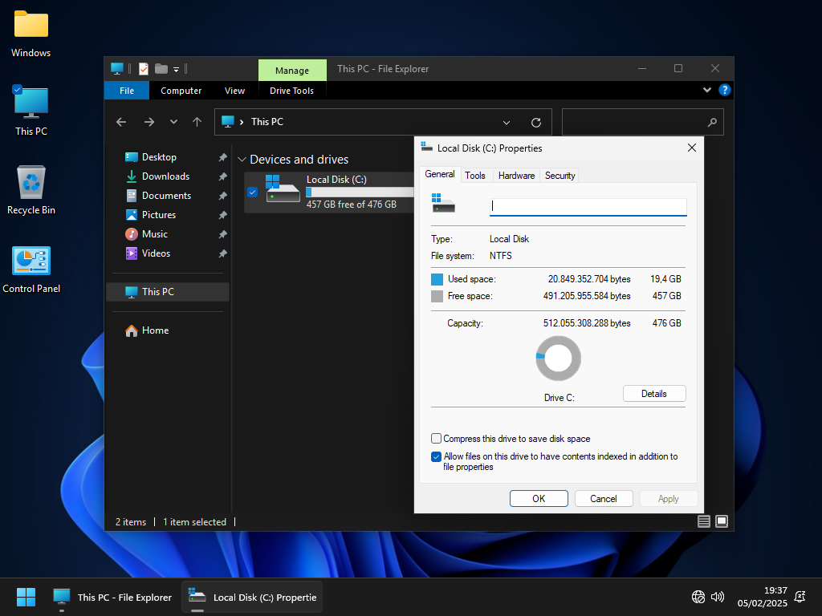Click the pin icon beside Pictures
The height and width of the screenshot is (616, 822).
[222, 215]
